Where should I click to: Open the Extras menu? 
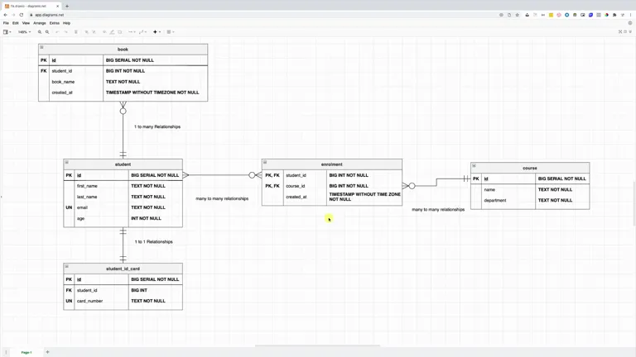click(x=55, y=23)
